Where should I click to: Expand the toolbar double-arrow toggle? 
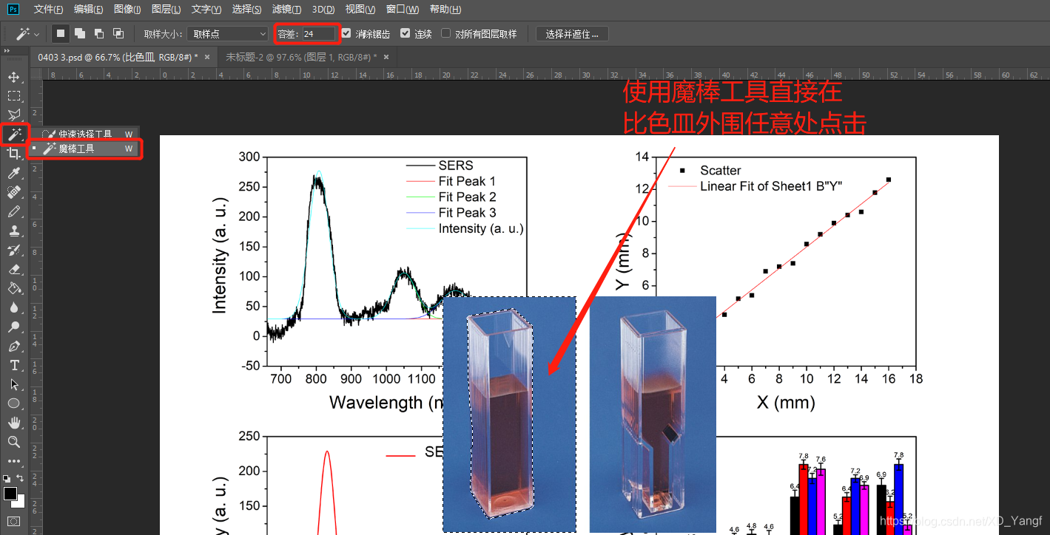pos(7,52)
